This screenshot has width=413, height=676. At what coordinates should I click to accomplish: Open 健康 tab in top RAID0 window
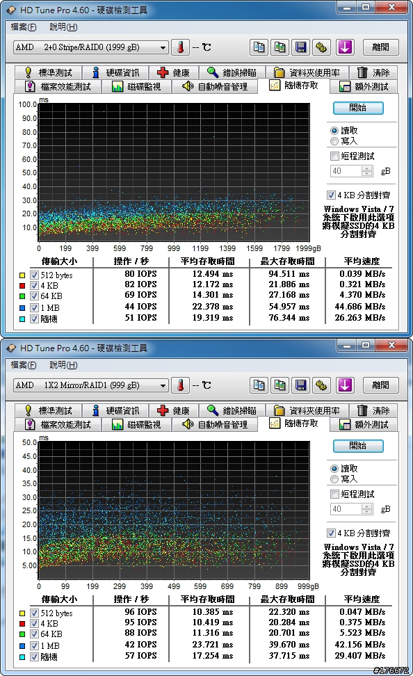click(174, 72)
